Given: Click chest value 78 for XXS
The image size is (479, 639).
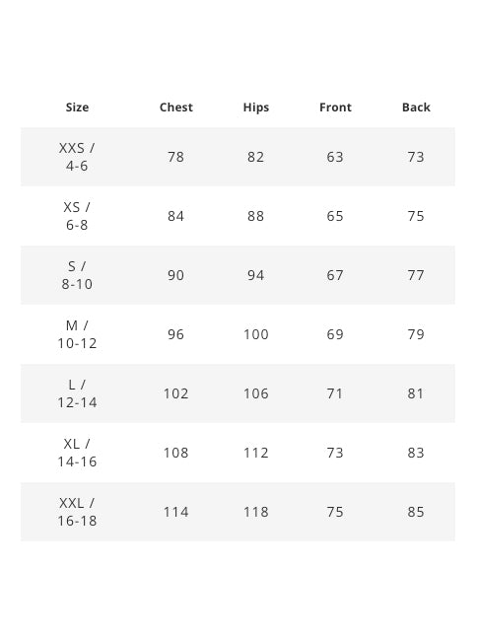Looking at the screenshot, I should (176, 157).
